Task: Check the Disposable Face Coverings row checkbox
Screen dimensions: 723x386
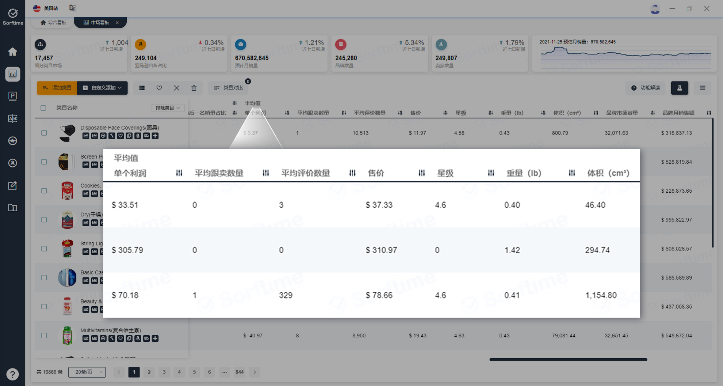Action: 44,133
